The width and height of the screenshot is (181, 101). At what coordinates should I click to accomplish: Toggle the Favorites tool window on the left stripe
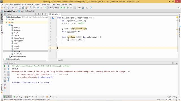2,89
